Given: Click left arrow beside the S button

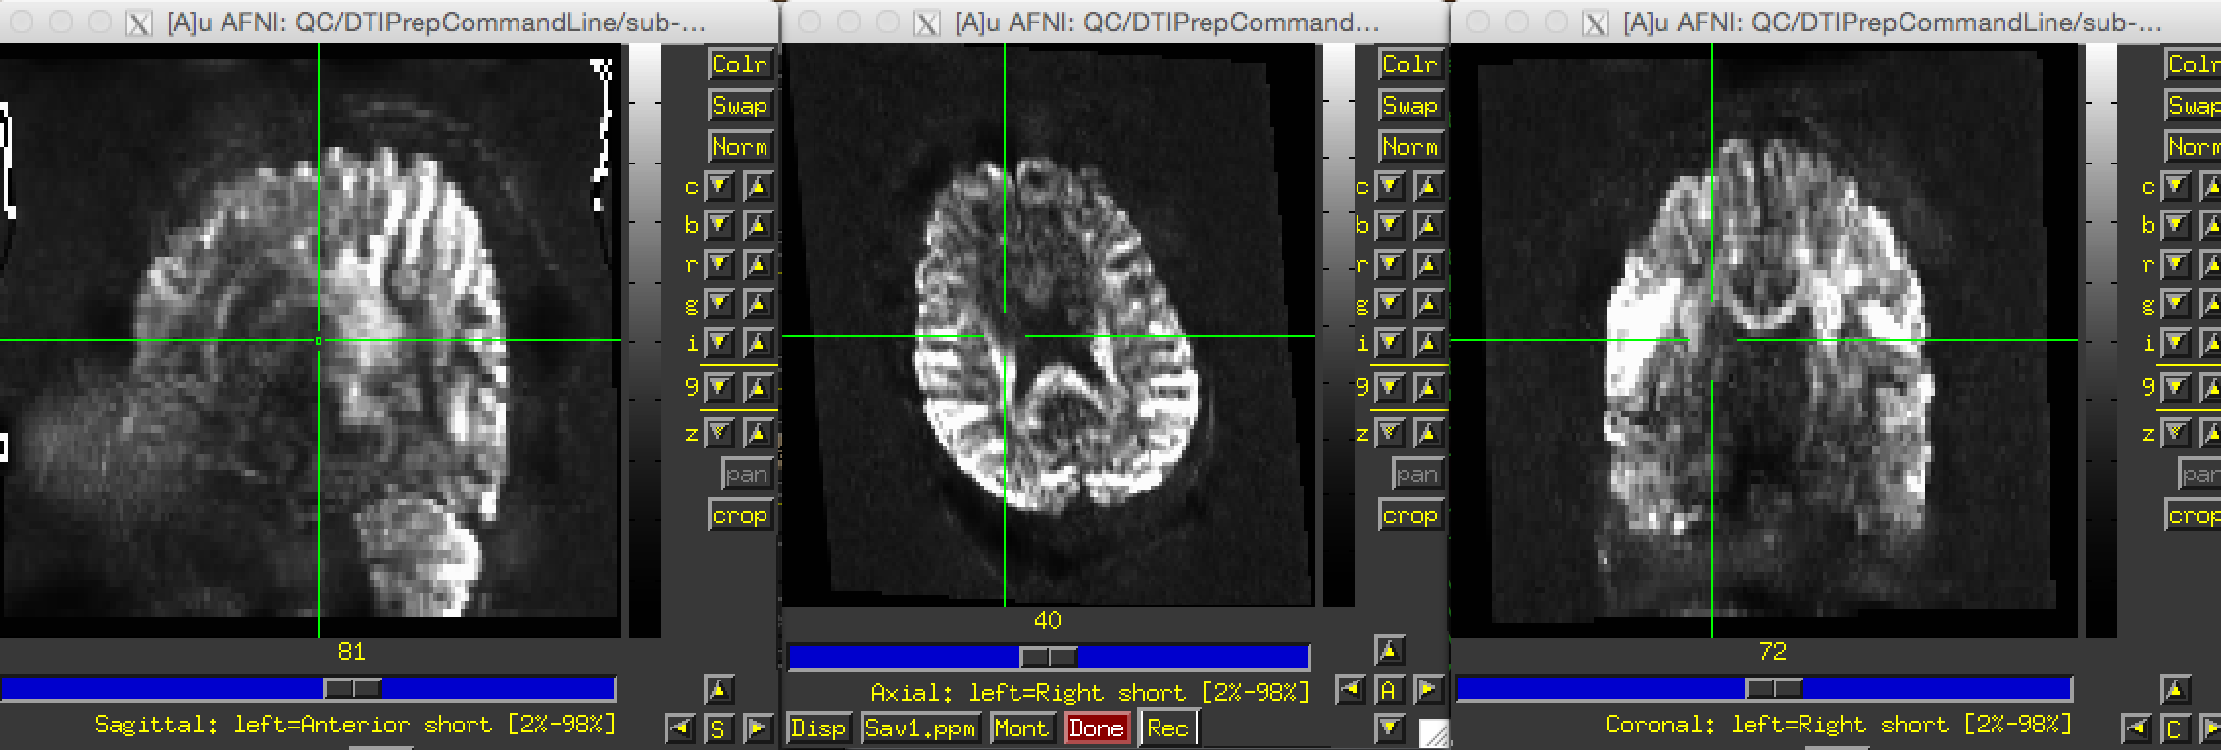Looking at the screenshot, I should (680, 728).
